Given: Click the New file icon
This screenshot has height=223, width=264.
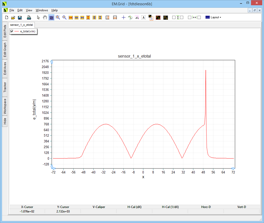Looking at the screenshot, I should pyautogui.click(x=7, y=18).
